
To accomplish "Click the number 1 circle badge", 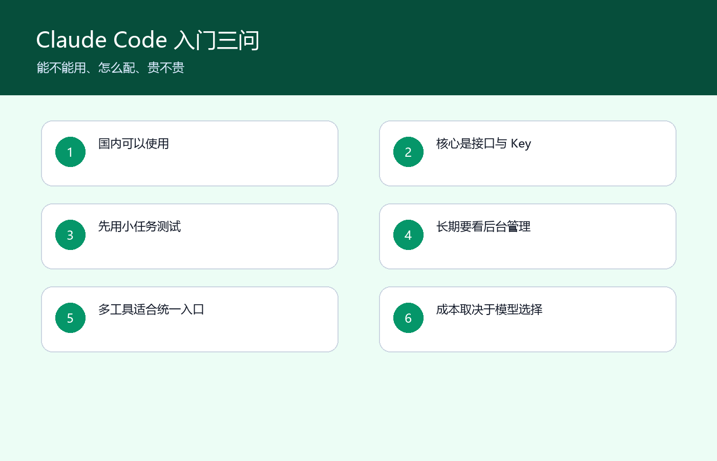I will click(x=70, y=152).
